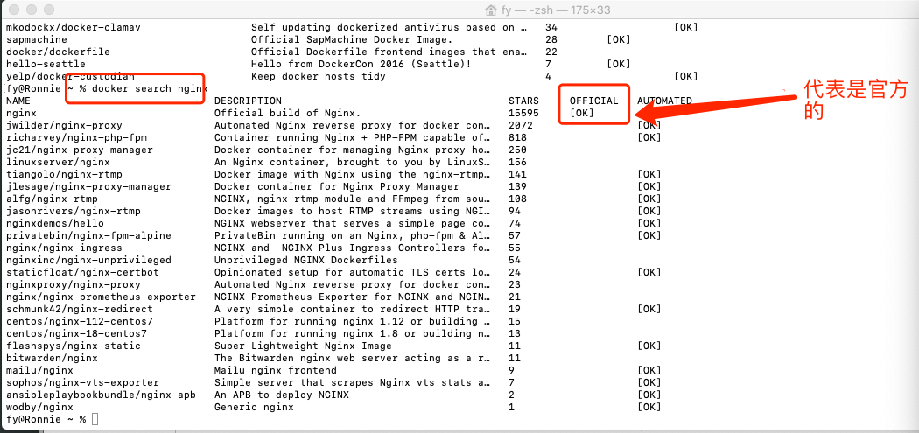Screen dimensions: 919x433
Task: Click 'sapmachine' image name
Action: pos(37,40)
